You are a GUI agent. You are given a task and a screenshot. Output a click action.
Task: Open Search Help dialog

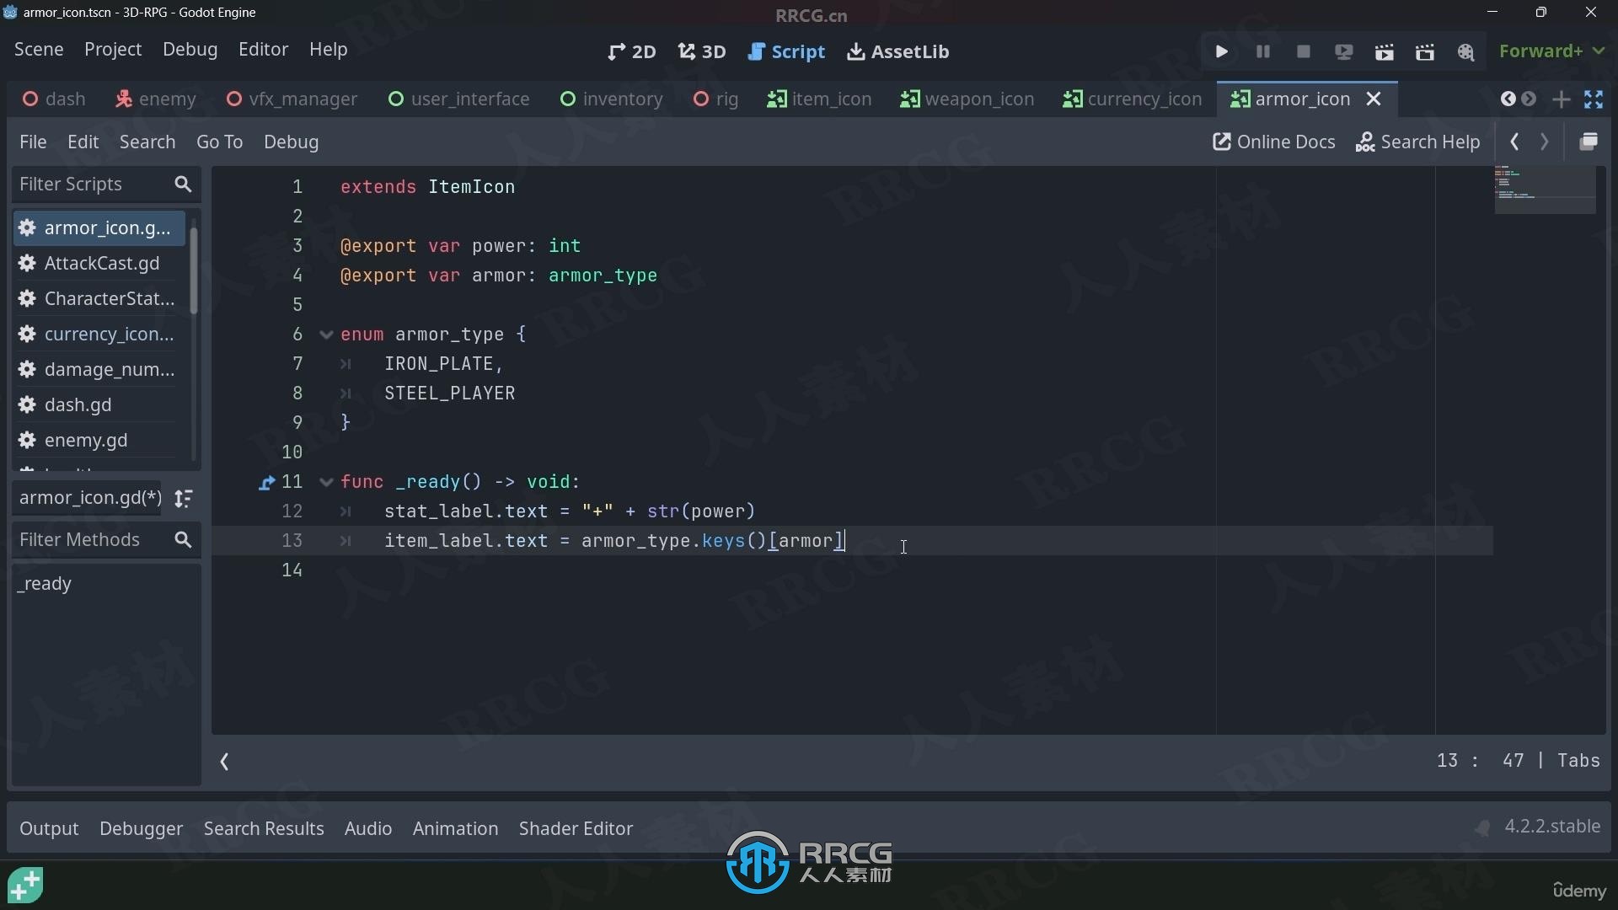tap(1417, 142)
